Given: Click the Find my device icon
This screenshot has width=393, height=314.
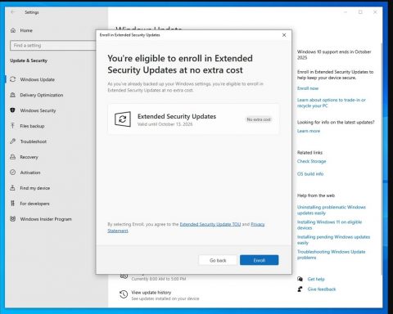Looking at the screenshot, I should tap(13, 188).
